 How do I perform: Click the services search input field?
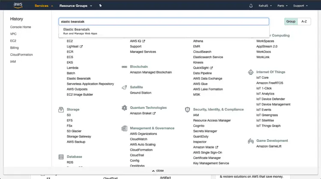[x=163, y=21]
